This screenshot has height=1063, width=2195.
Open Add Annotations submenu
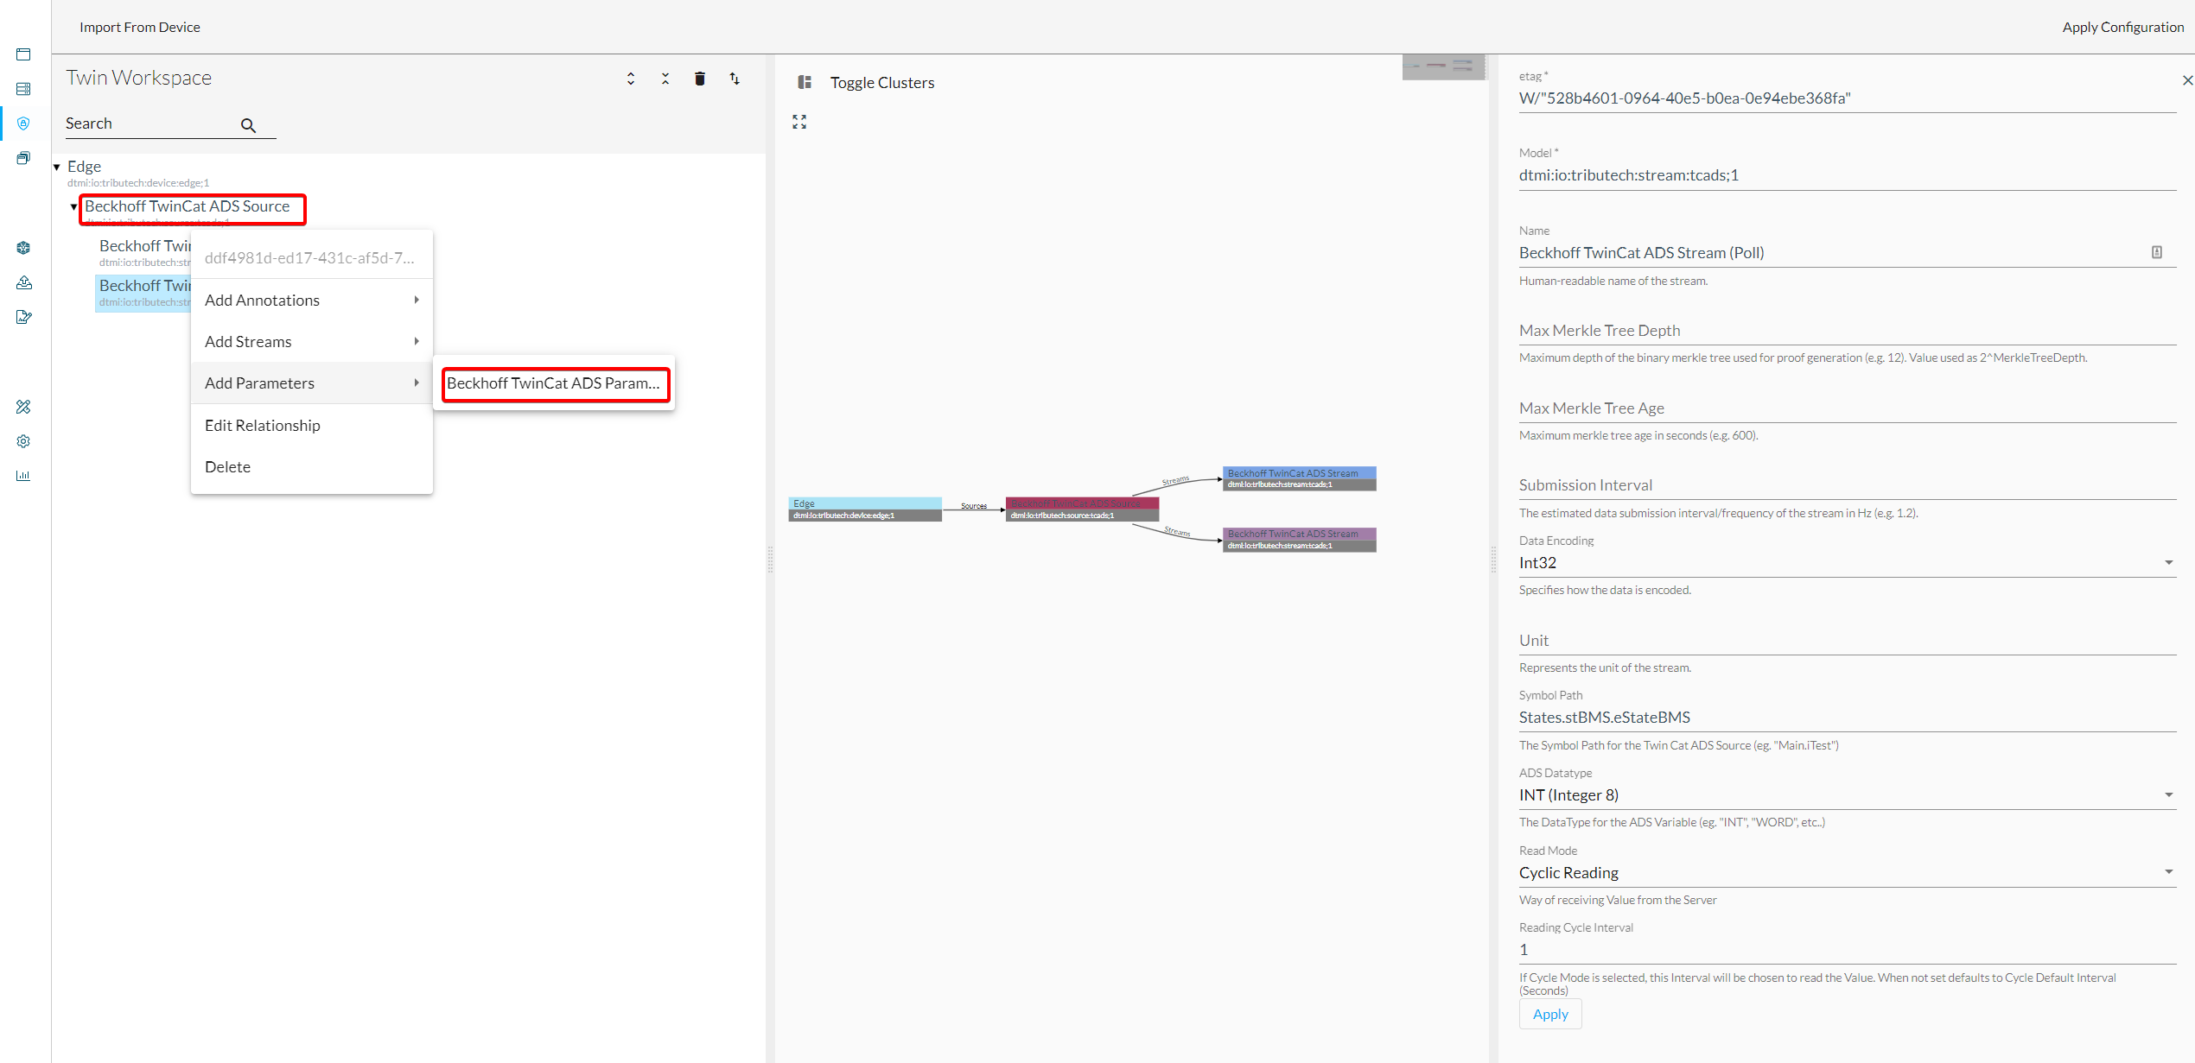click(312, 300)
